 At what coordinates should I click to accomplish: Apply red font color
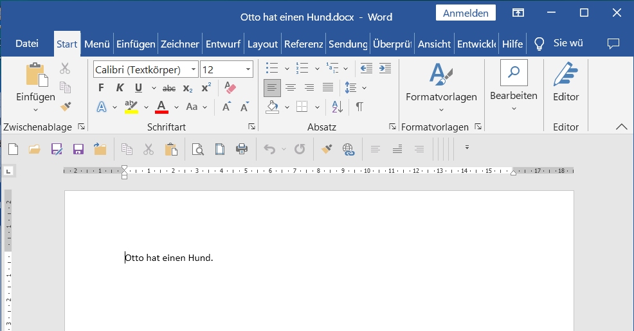point(161,107)
